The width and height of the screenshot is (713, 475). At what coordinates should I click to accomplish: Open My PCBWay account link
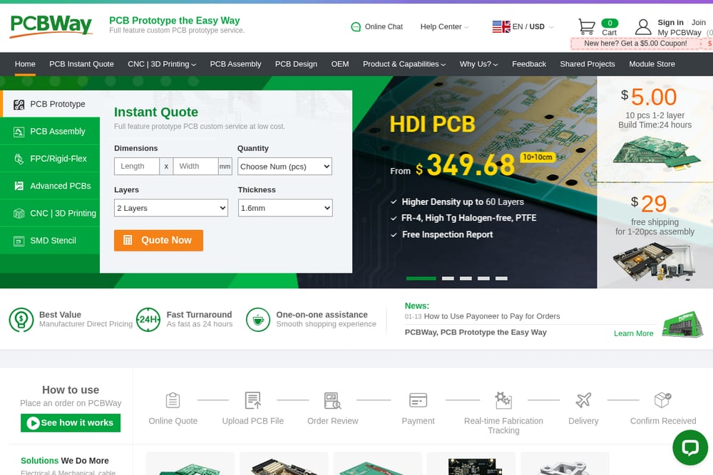tap(679, 33)
